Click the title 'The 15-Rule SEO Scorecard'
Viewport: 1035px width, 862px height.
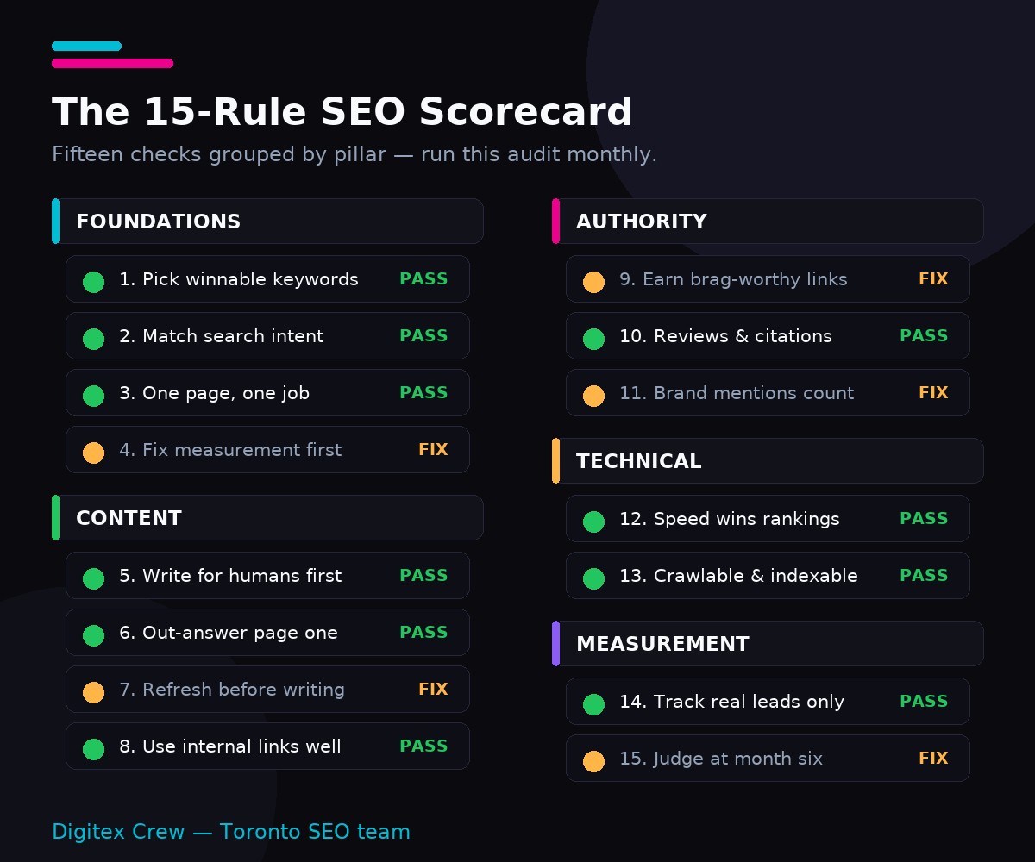point(342,113)
